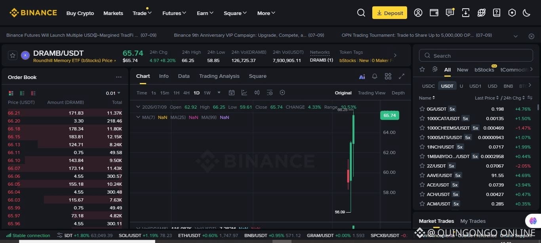Open the search magnifier in header

[361, 13]
